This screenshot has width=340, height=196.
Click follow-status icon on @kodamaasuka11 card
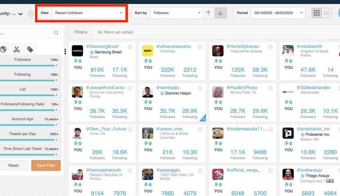click(218, 143)
